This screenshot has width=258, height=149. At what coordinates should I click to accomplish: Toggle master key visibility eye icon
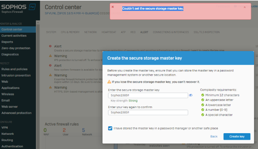[191, 95]
